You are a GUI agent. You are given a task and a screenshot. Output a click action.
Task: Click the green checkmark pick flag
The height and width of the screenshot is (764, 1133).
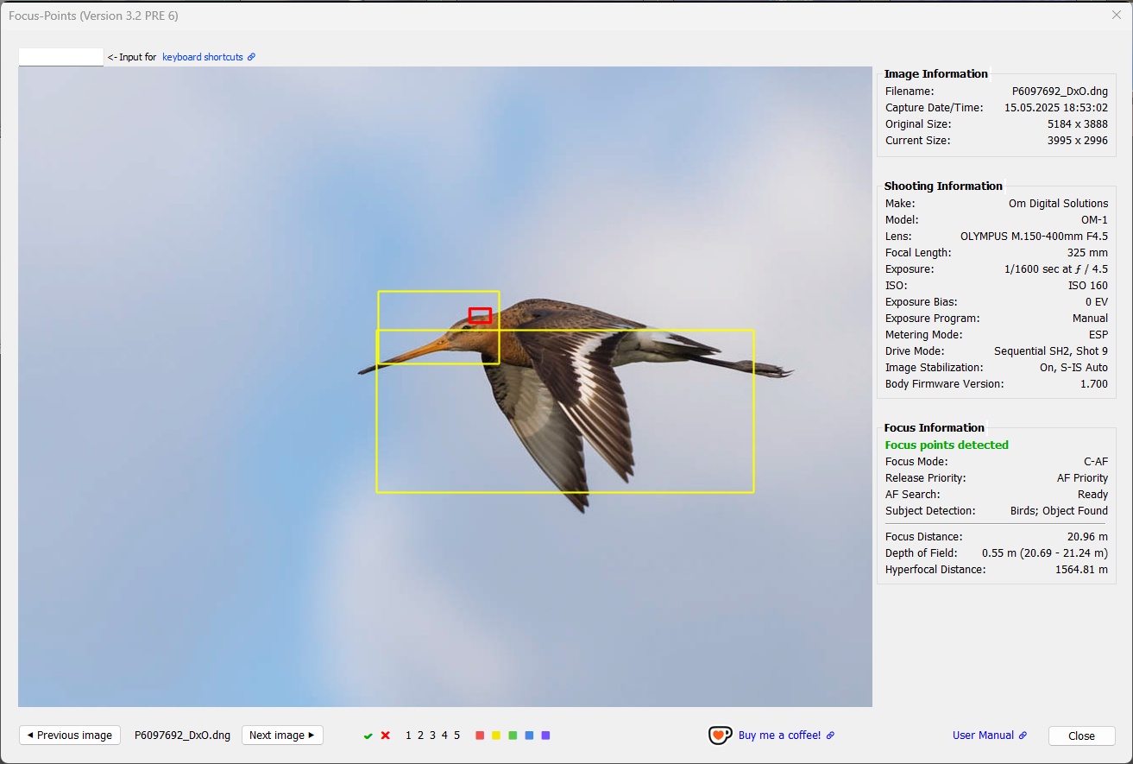[368, 736]
